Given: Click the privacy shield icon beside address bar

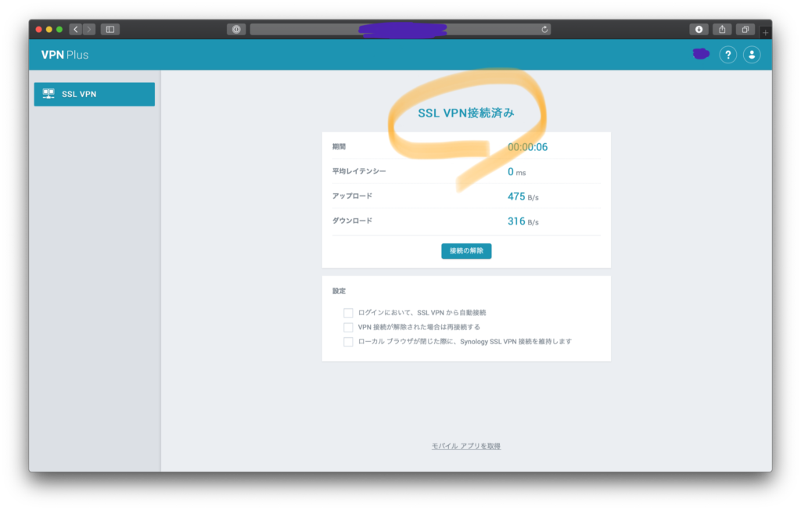Looking at the screenshot, I should [235, 30].
